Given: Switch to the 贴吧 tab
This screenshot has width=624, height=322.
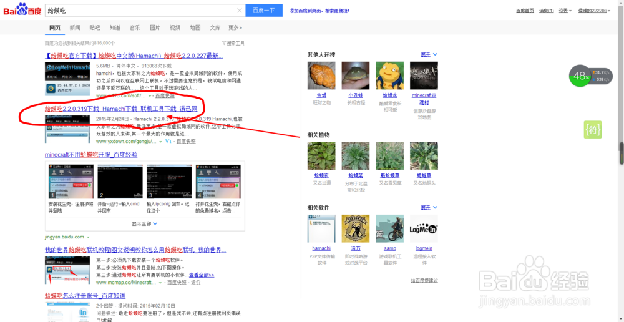Looking at the screenshot, I should 95,28.
